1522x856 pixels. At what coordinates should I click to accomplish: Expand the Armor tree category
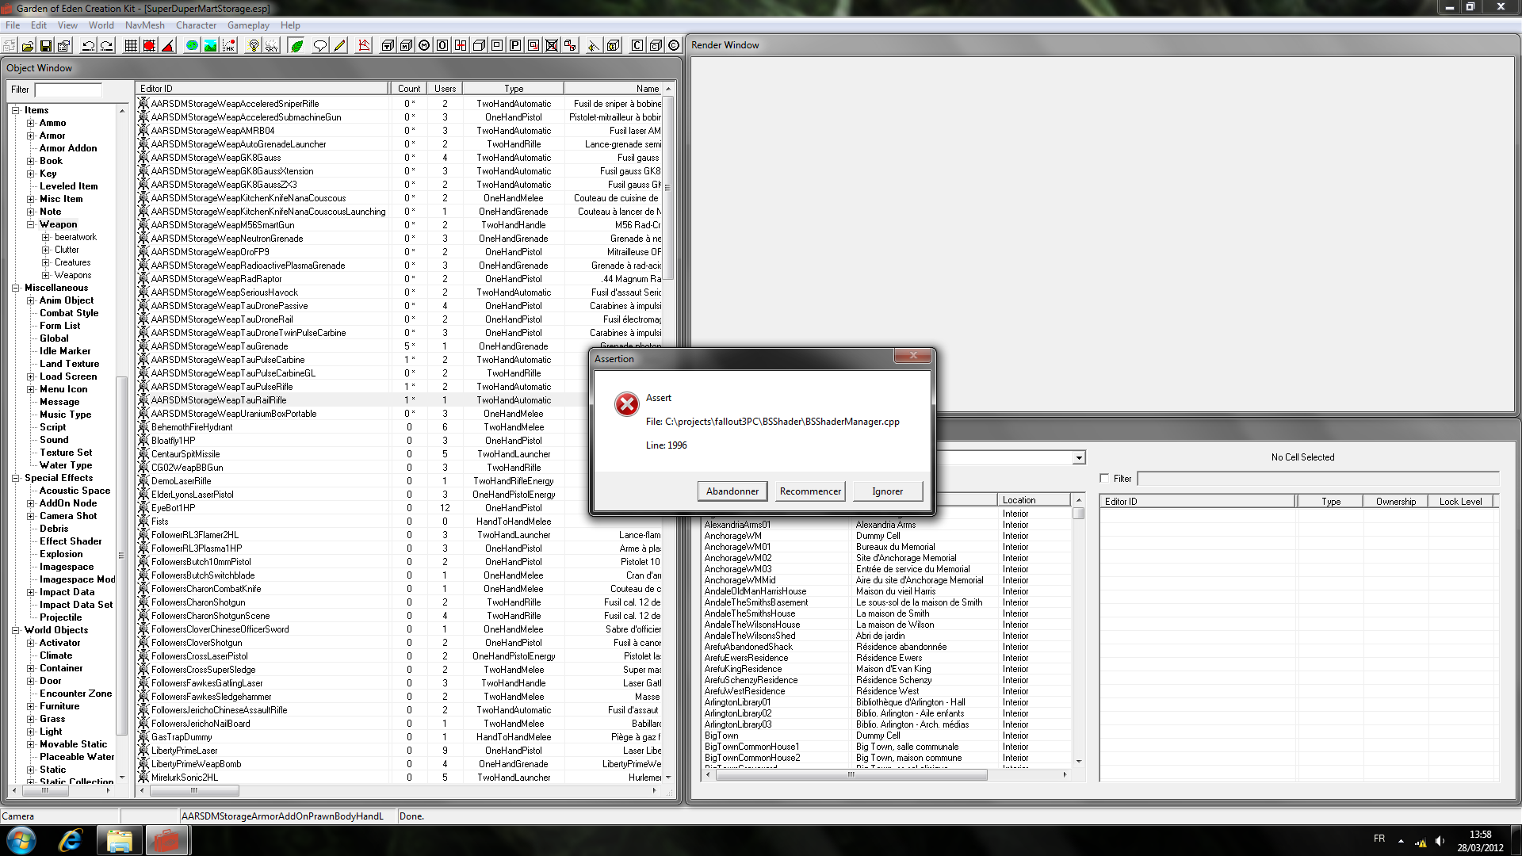tap(31, 136)
